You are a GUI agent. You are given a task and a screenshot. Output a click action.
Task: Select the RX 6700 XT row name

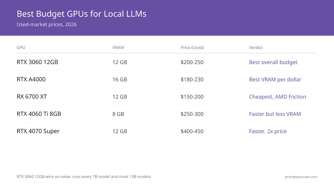click(32, 97)
